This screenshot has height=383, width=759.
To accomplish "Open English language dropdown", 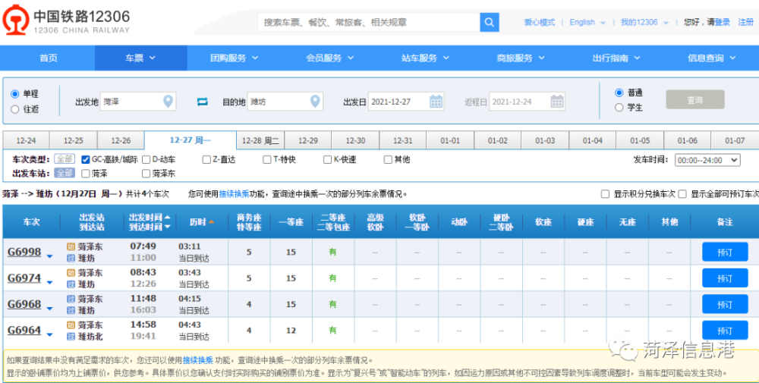I will (x=587, y=22).
